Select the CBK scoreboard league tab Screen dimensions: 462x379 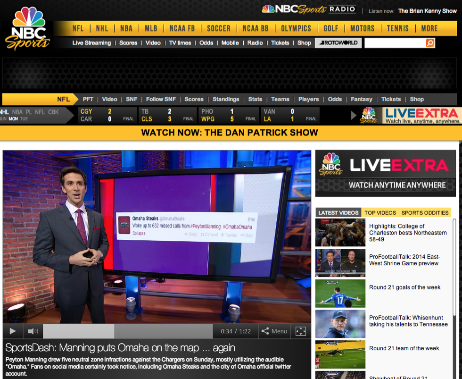tap(53, 112)
